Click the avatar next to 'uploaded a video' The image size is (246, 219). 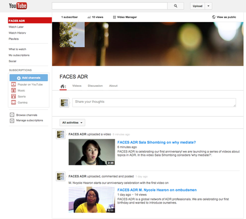61,134
